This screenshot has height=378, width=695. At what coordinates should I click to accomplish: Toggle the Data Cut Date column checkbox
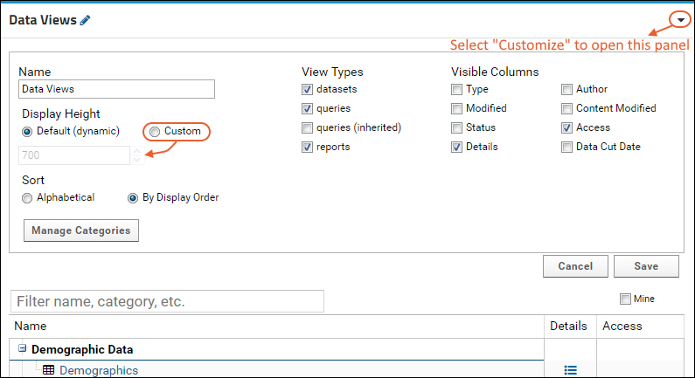pos(566,147)
